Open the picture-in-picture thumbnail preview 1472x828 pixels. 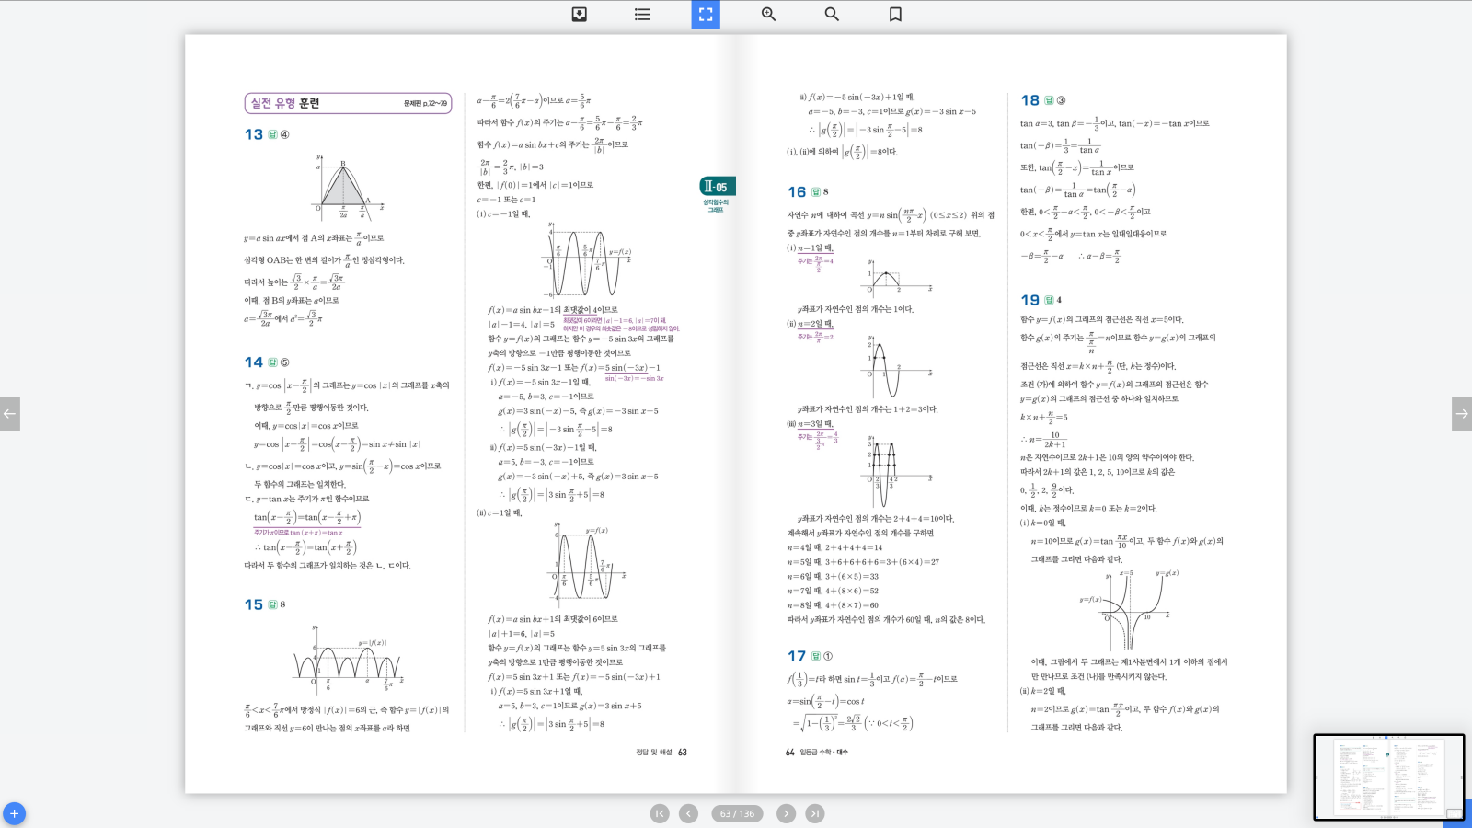1388,777
